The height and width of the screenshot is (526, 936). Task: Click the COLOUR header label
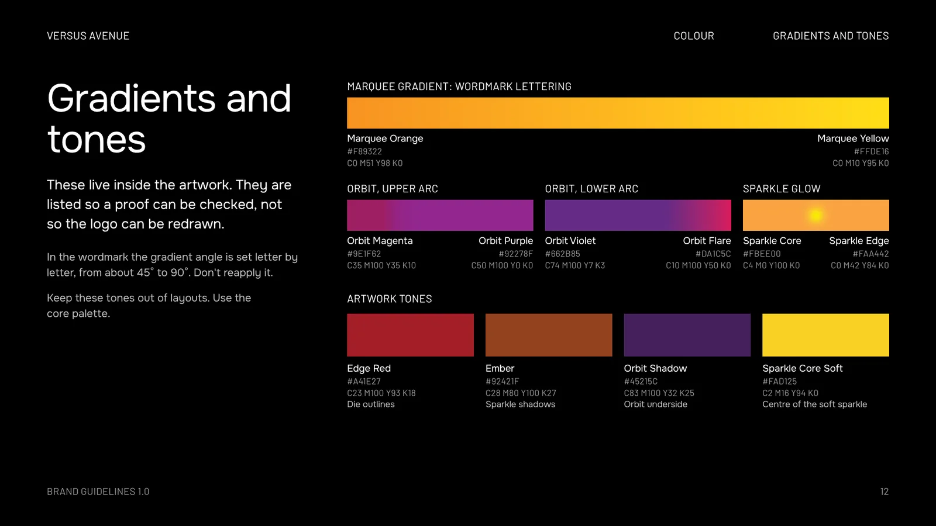click(694, 36)
